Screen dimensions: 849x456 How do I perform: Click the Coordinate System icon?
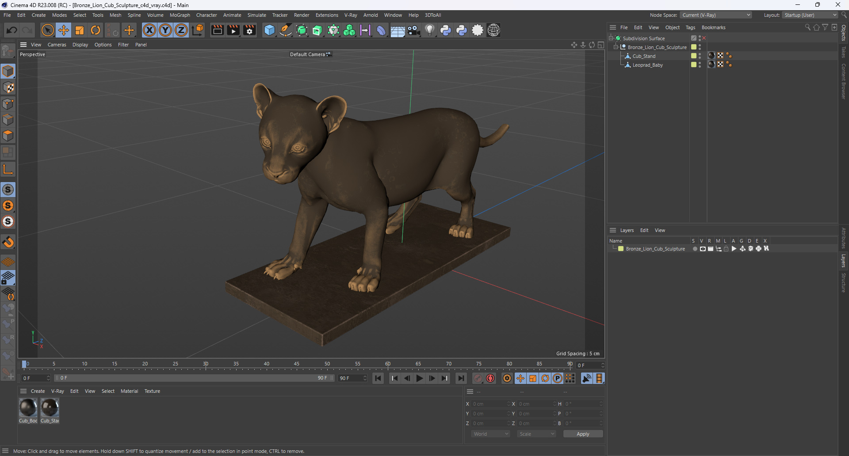[x=198, y=30]
